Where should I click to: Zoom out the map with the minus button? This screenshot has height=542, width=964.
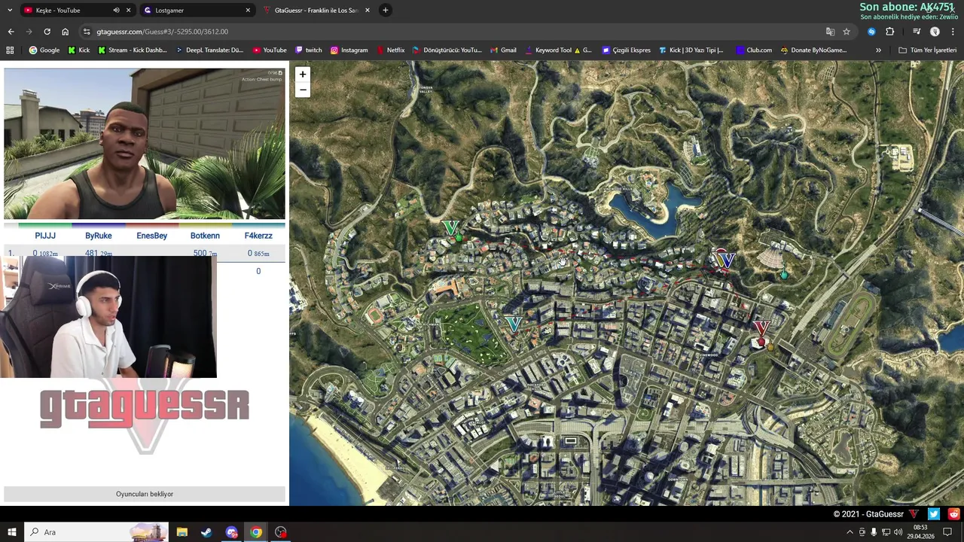click(x=303, y=90)
